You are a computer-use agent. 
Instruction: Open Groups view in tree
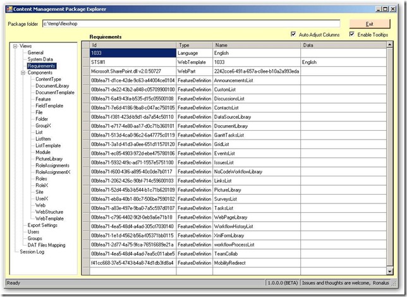pos(35,238)
